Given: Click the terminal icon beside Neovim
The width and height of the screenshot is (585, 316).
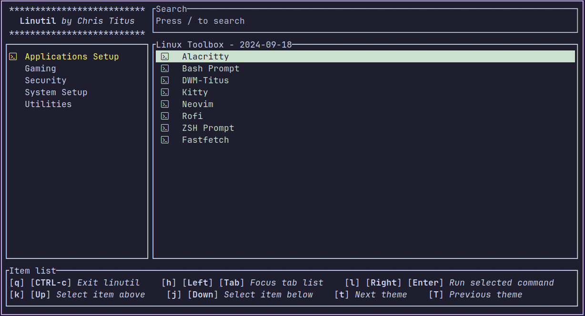Looking at the screenshot, I should click(165, 104).
